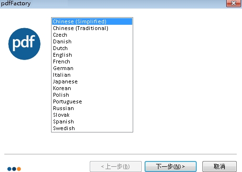Click the 下一步(N) next button

pyautogui.click(x=170, y=166)
